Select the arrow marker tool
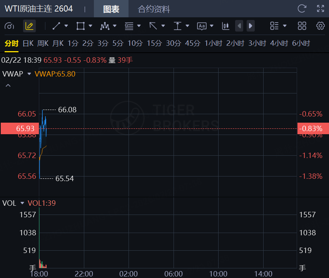This screenshot has height=278, width=329. tap(153, 26)
